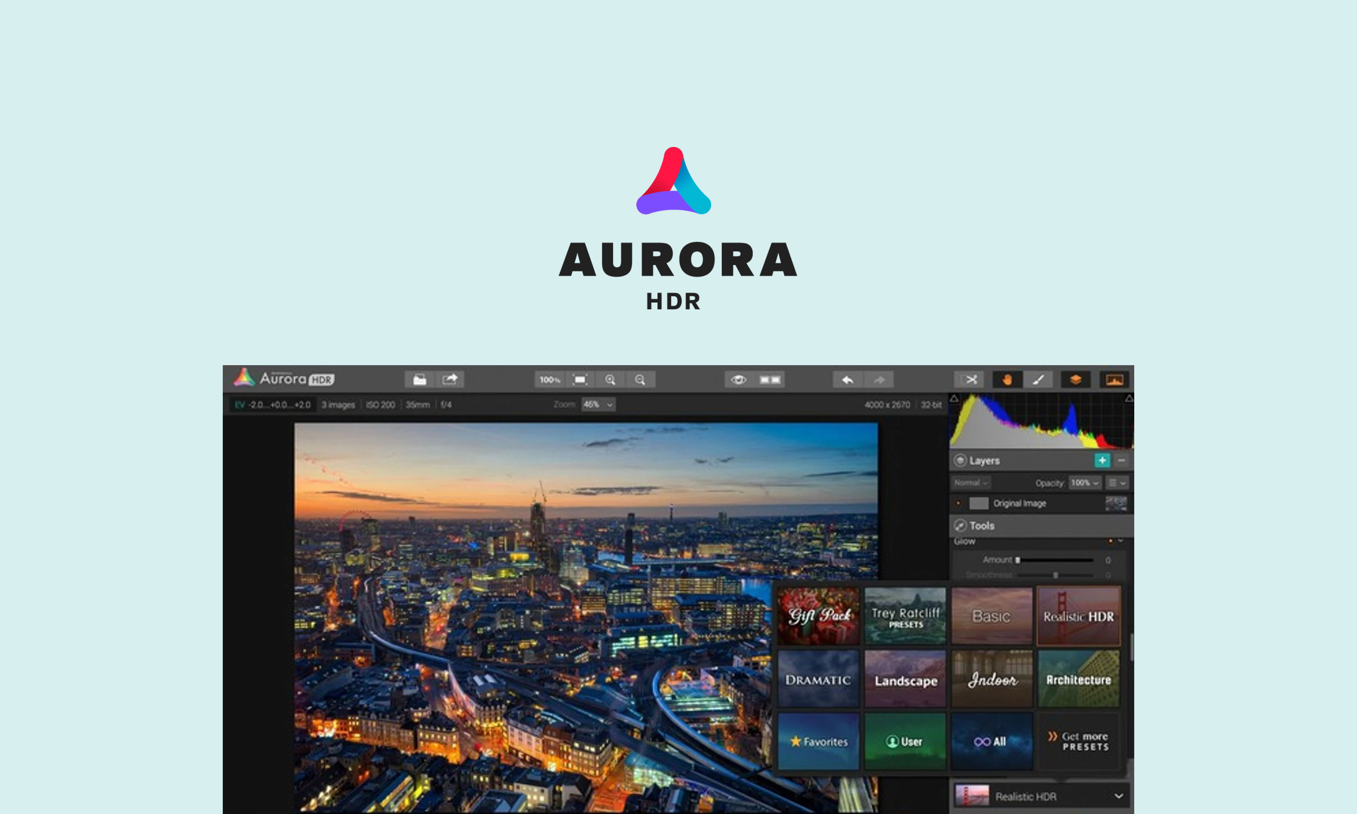1357x814 pixels.
Task: Click the undo arrow icon
Action: click(848, 380)
